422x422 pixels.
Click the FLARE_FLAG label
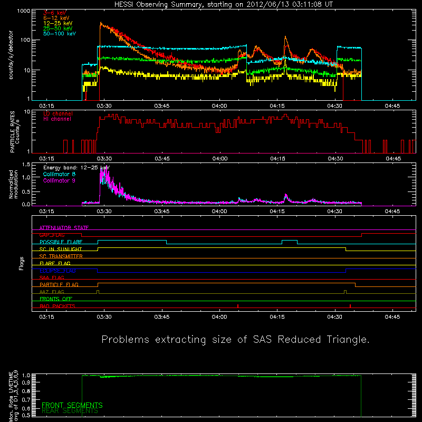point(55,263)
